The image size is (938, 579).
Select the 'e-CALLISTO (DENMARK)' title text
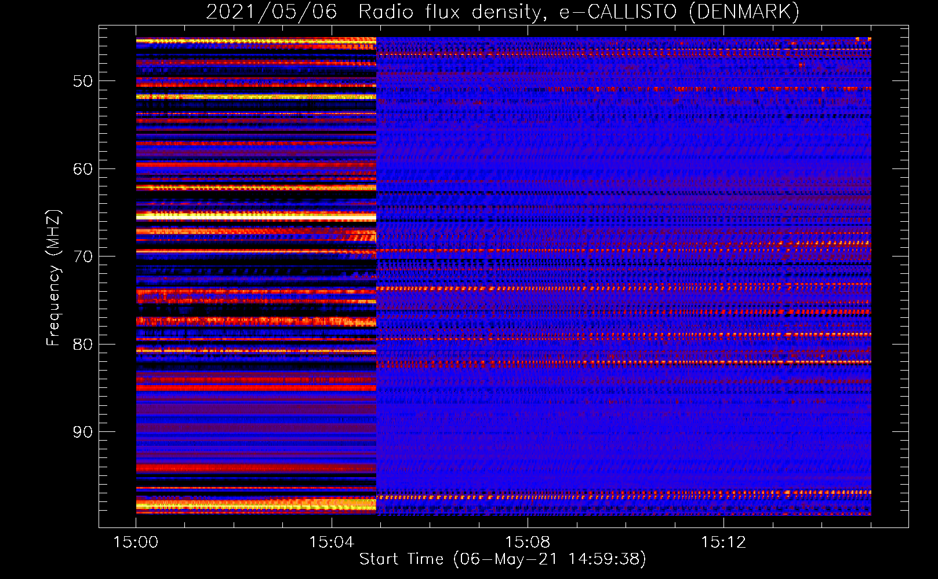679,12
